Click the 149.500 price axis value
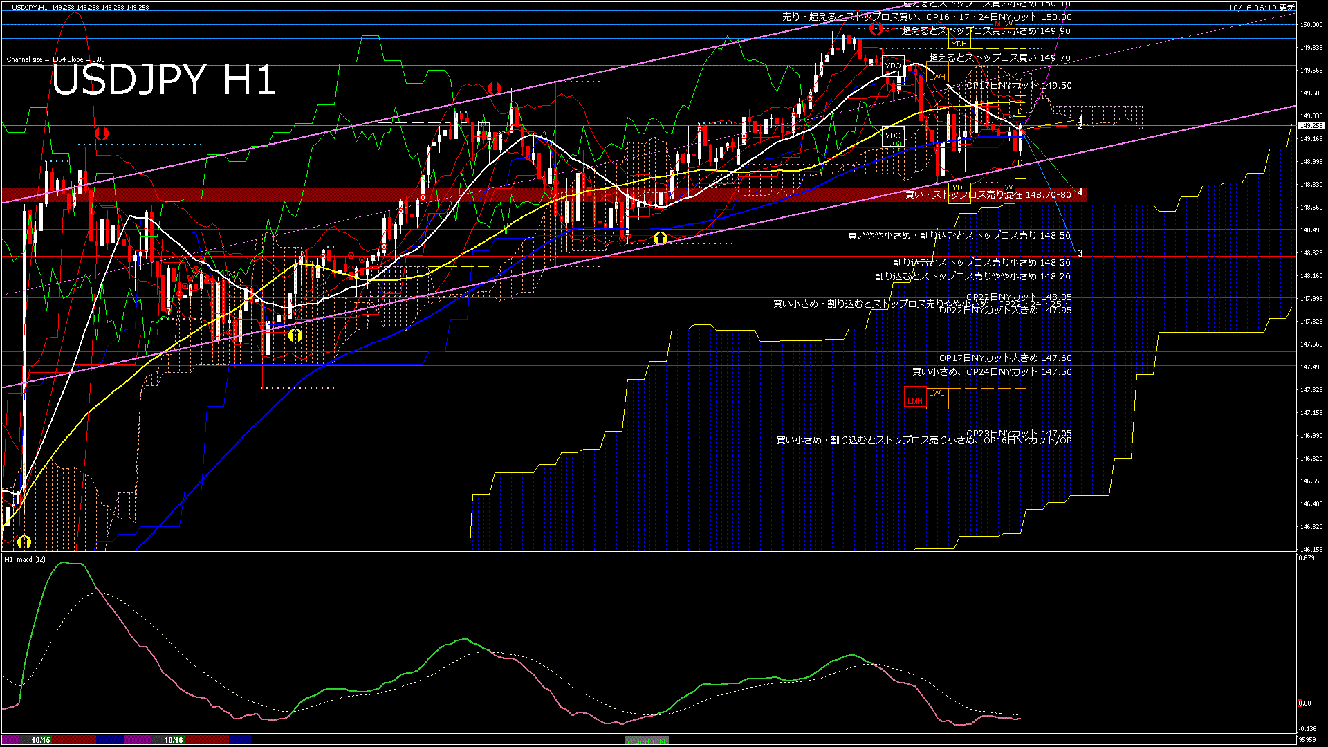Screen dimensions: 1328x747 coord(1311,93)
